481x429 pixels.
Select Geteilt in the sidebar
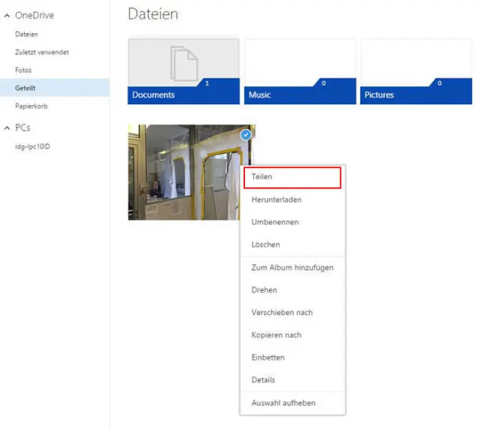[55, 88]
